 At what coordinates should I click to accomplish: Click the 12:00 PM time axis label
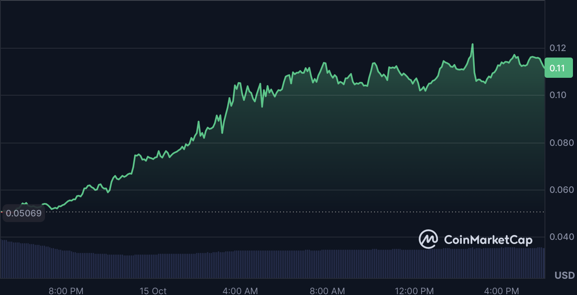414,291
